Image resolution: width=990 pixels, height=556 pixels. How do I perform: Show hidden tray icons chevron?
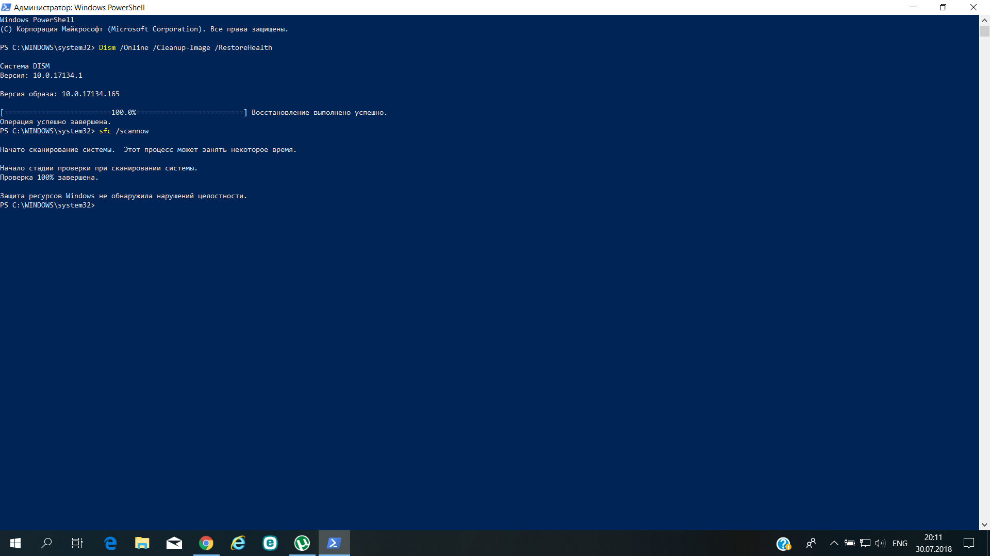(834, 543)
